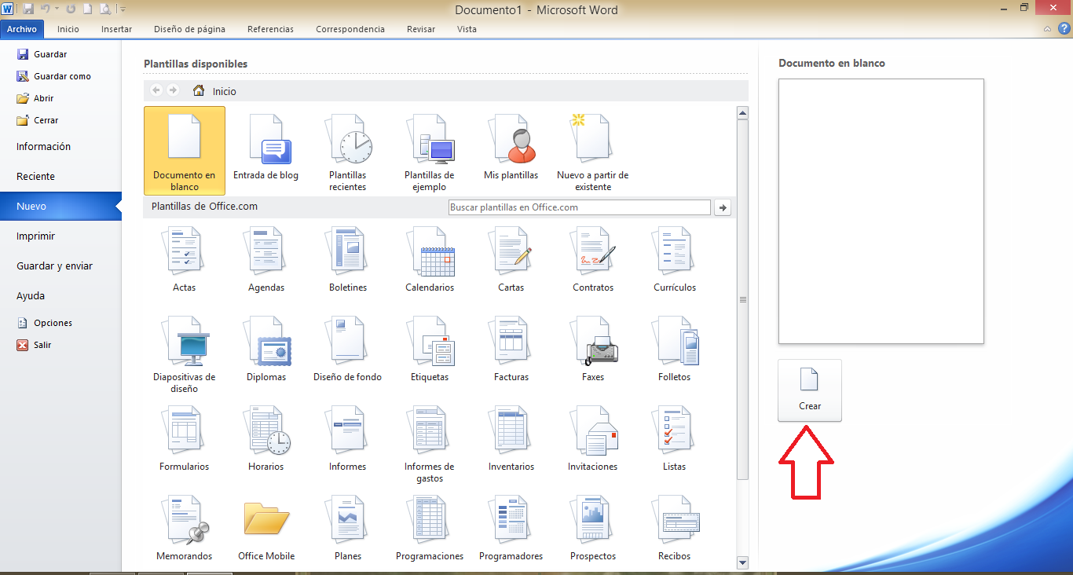Open the Imprimir menu section
The height and width of the screenshot is (575, 1073).
click(x=36, y=236)
